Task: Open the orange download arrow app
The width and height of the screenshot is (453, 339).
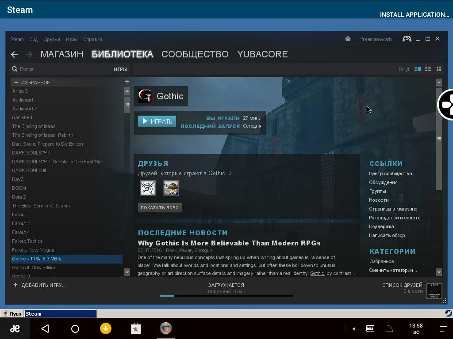Action: click(105, 328)
